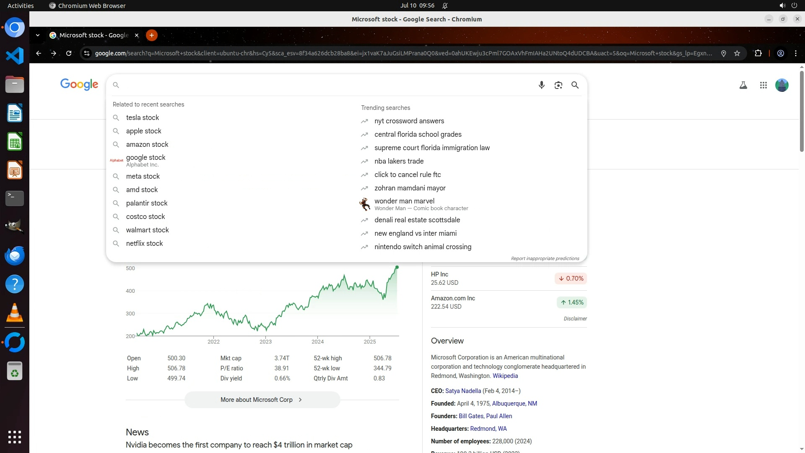Open the Chromium three-dot menu
The height and width of the screenshot is (453, 805).
(x=796, y=53)
